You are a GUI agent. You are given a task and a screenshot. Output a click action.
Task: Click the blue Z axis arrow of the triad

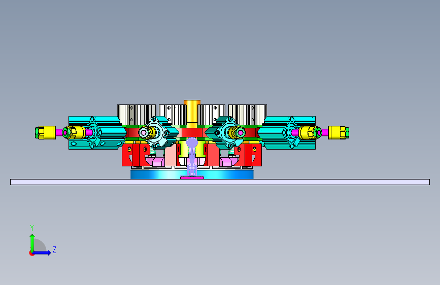[42, 253]
